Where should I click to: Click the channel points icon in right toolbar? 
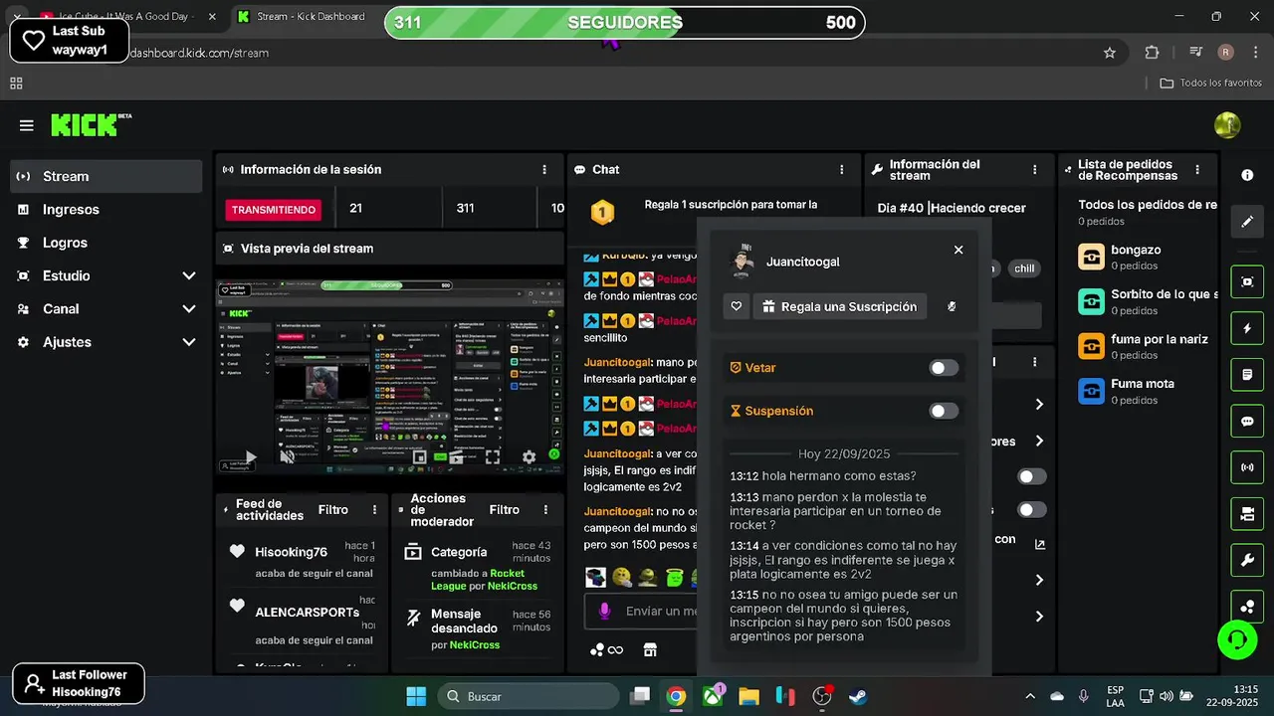[1247, 607]
